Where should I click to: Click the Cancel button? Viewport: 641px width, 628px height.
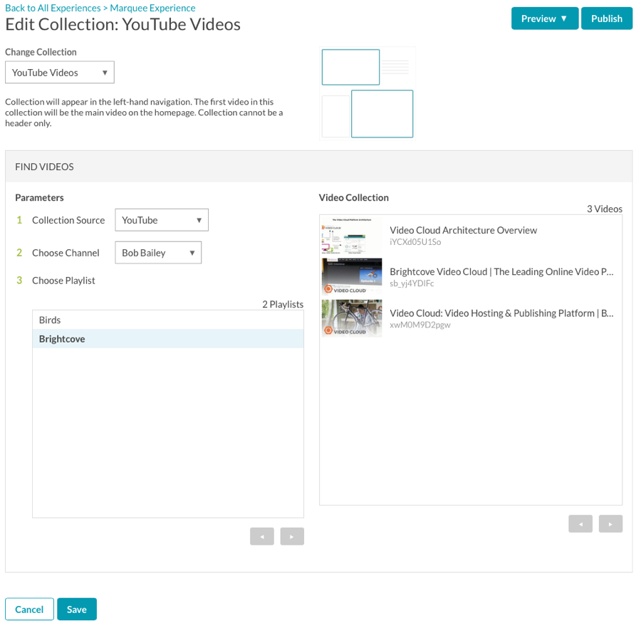pos(29,609)
